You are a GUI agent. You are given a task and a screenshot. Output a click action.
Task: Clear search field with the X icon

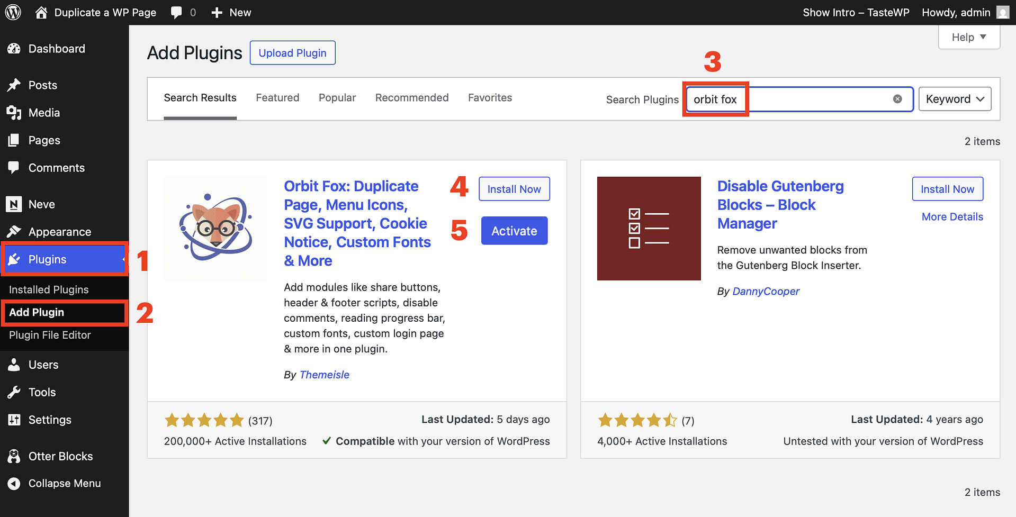(x=897, y=99)
